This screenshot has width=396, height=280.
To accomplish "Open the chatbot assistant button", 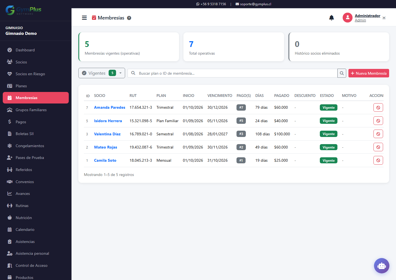I will point(382,266).
